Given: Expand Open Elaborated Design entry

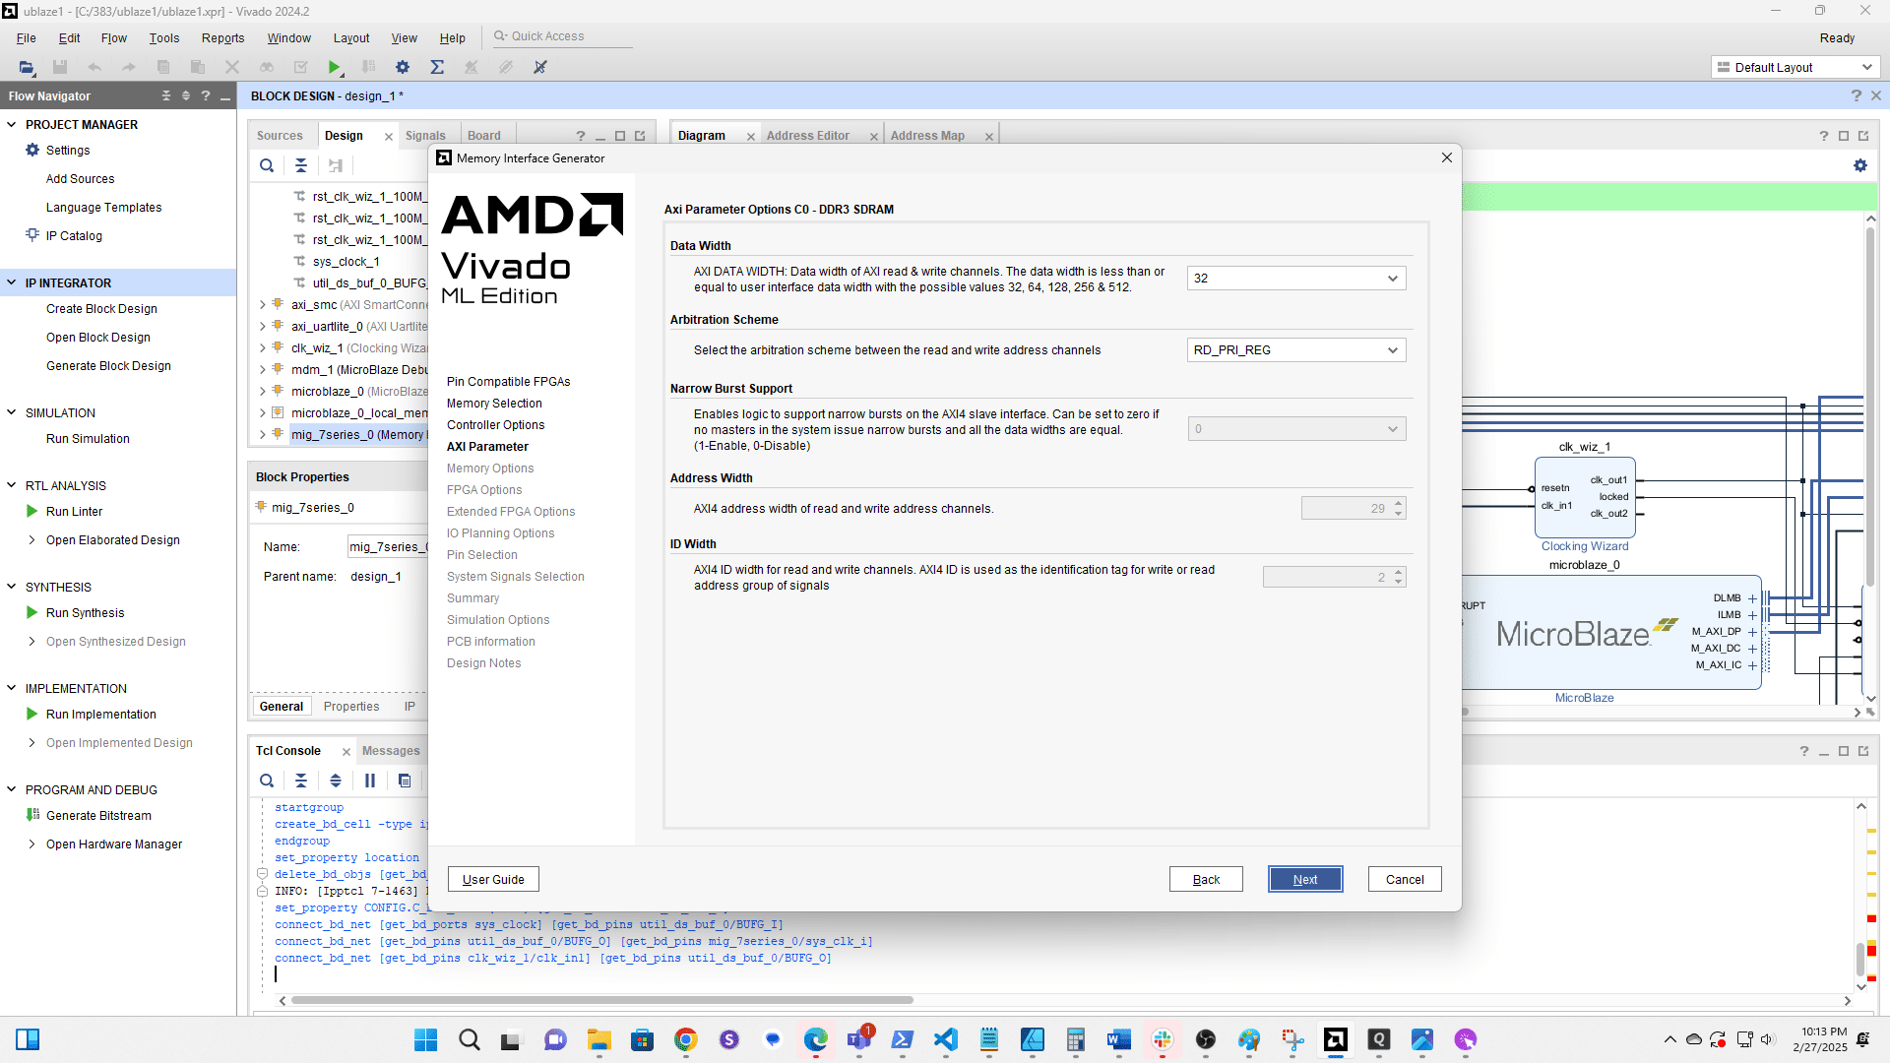Looking at the screenshot, I should click(32, 540).
